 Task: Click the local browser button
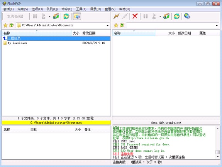[15, 17]
